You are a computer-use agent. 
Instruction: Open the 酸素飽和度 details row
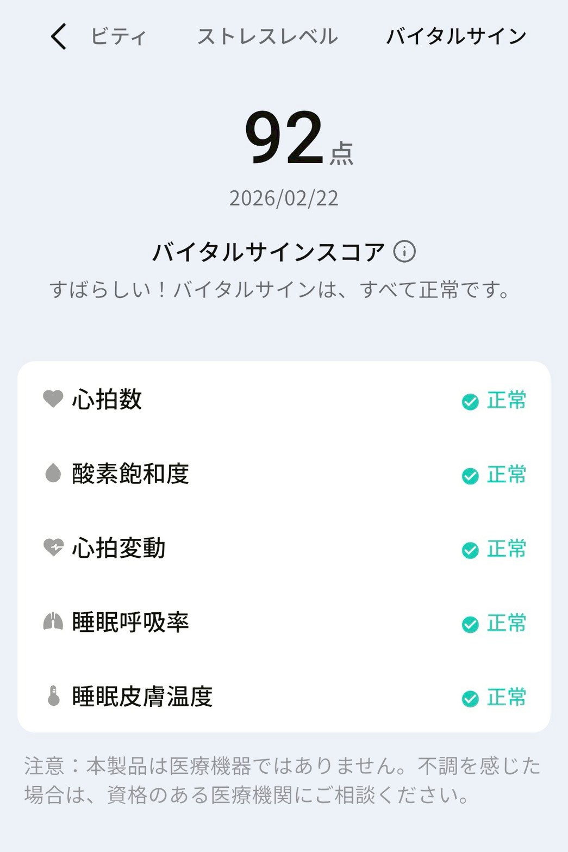pos(284,474)
